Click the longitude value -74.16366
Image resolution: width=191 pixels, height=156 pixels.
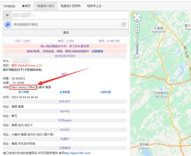coord(18,83)
